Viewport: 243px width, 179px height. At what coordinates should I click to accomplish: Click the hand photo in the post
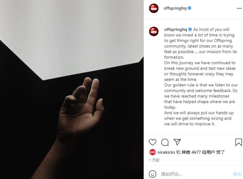point(72,89)
